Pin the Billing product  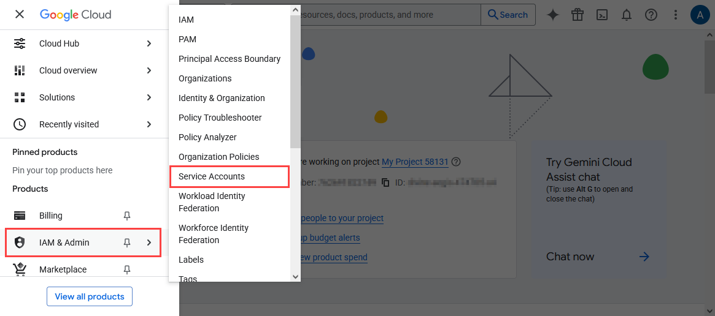(127, 216)
